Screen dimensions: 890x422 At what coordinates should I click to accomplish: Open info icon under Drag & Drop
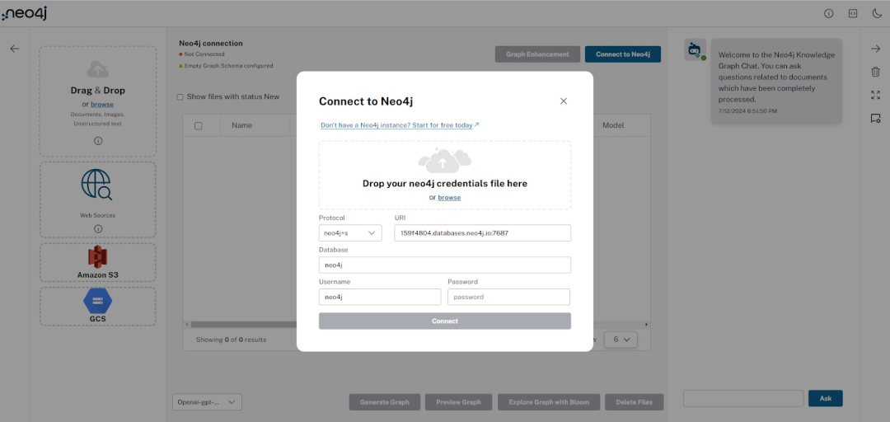(x=97, y=141)
